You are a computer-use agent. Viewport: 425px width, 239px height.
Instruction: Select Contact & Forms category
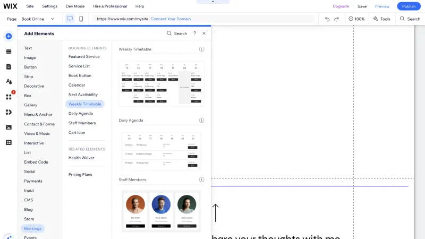pos(39,124)
